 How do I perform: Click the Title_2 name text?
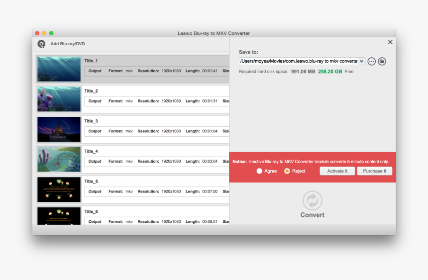point(91,91)
